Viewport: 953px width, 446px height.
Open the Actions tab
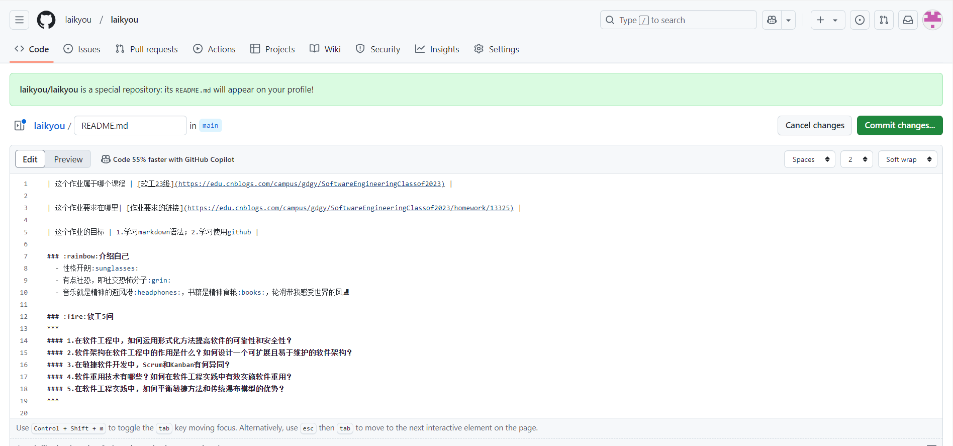pos(215,49)
